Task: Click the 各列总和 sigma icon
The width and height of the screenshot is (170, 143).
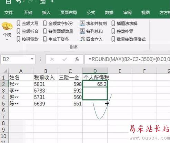Action: tap(82, 31)
